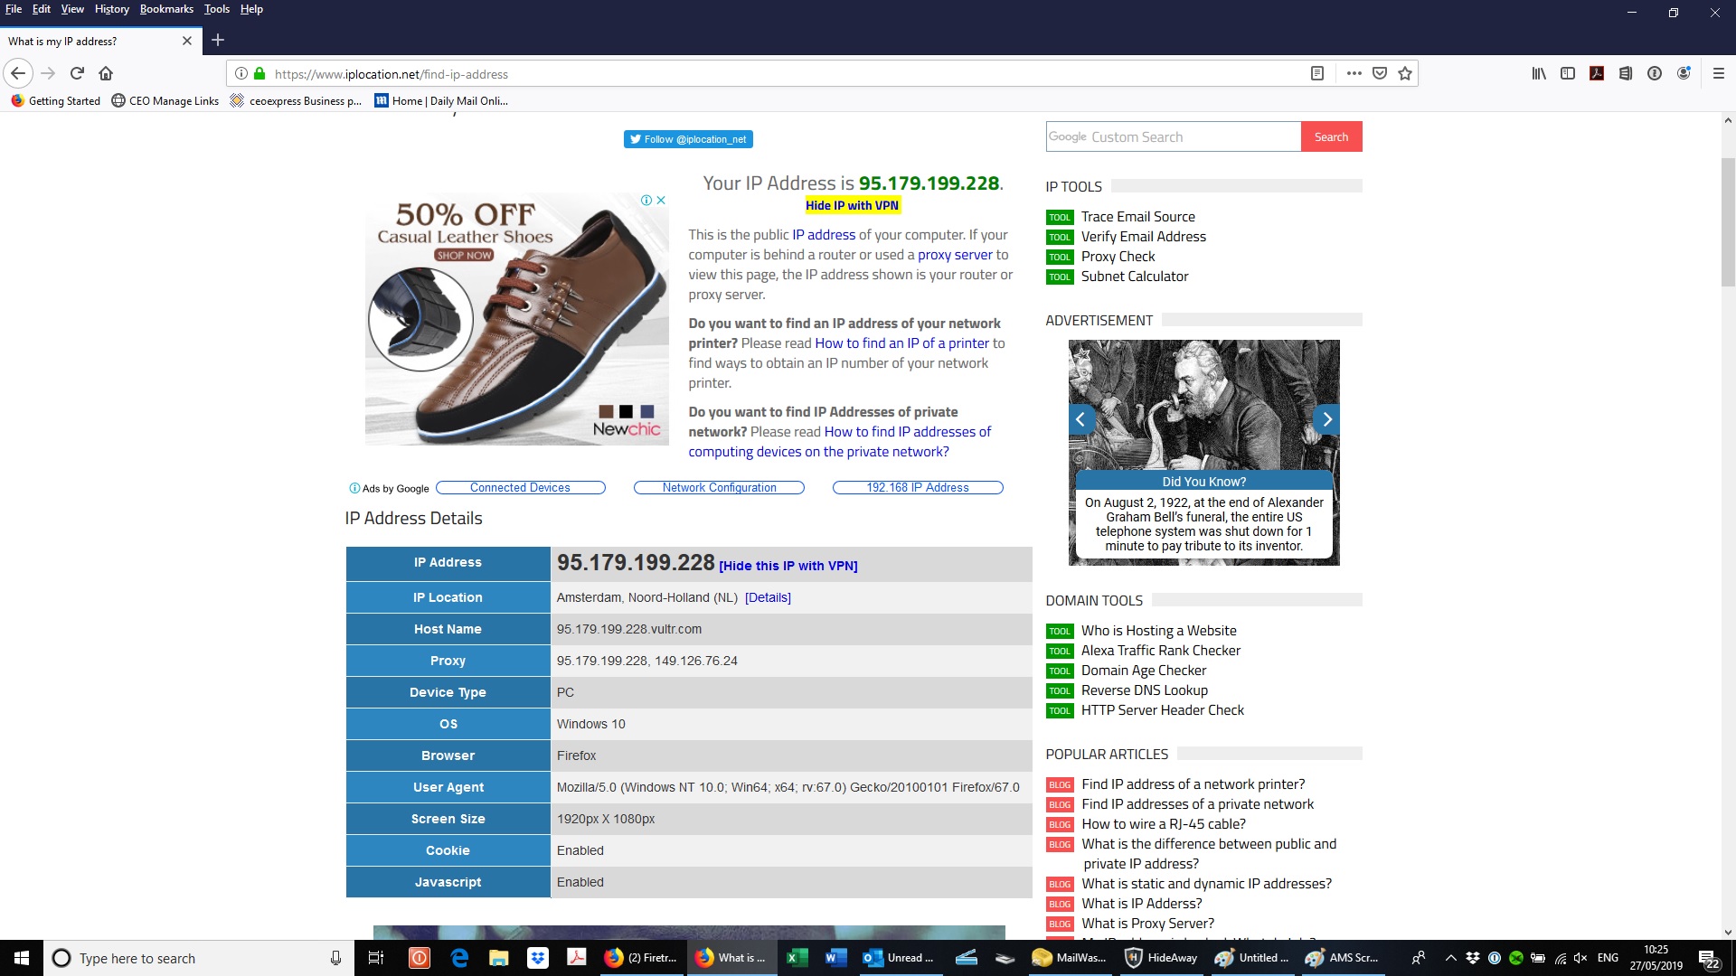The width and height of the screenshot is (1736, 976).
Task: Open Trace Email Source tool
Action: tap(1137, 217)
